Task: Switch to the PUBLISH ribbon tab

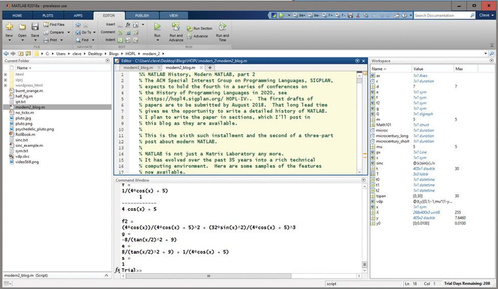Action: [141, 15]
